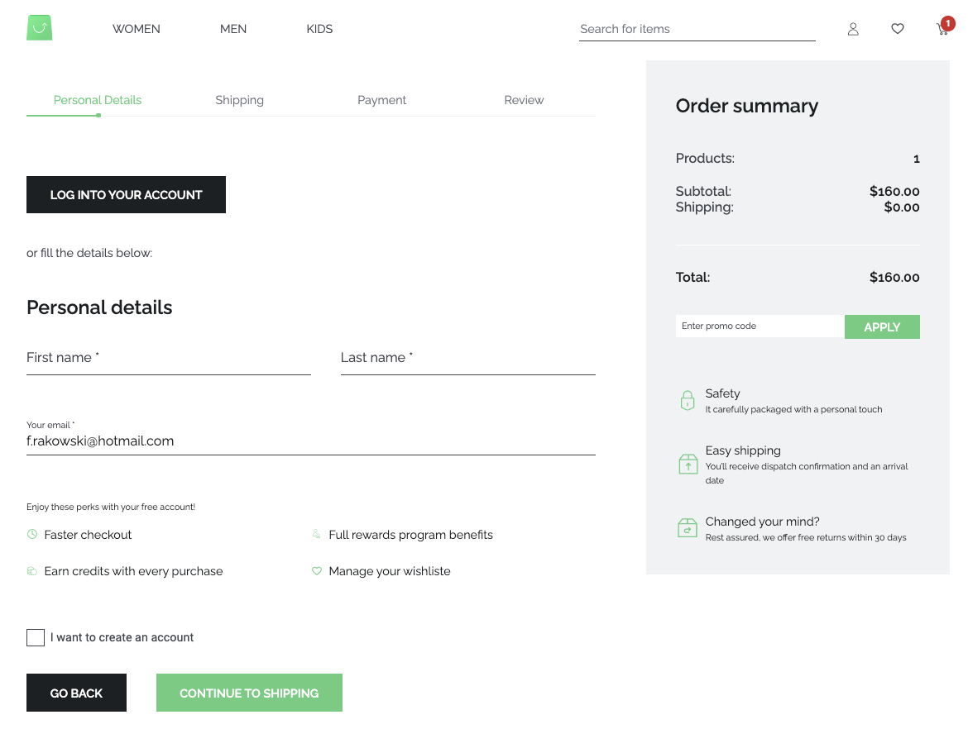Viewport: 968px width, 729px height.
Task: Click the 'Safety' heading
Action: [722, 393]
